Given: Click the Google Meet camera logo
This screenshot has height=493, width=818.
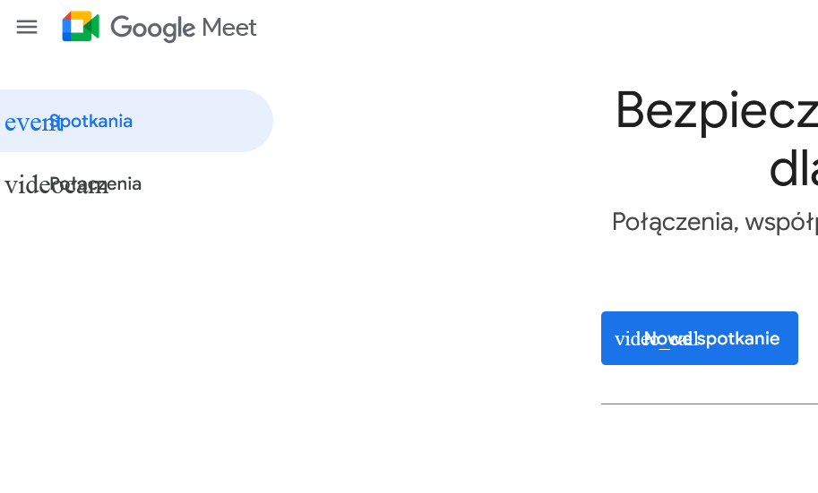Looking at the screenshot, I should click(x=80, y=27).
